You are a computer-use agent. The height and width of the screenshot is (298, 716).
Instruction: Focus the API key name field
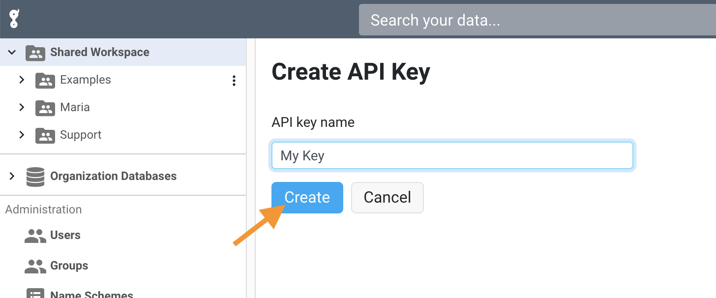(452, 156)
